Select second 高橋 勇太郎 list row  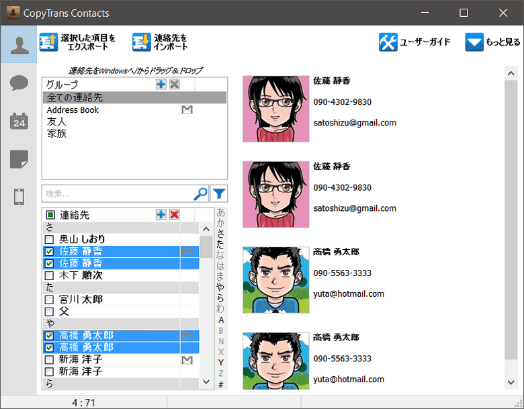pos(121,347)
